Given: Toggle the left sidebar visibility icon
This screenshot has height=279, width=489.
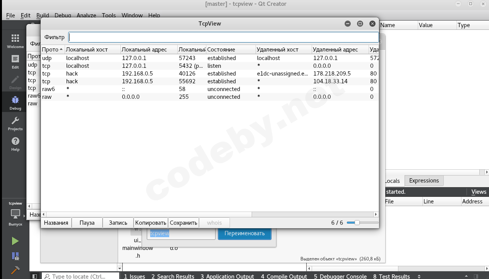Looking at the screenshot, I should tap(35, 276).
